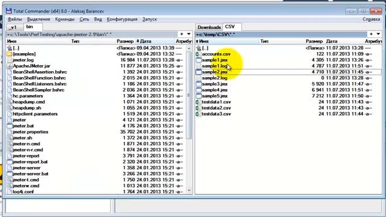
Task: Open the Сеть menu
Action: click(x=84, y=19)
